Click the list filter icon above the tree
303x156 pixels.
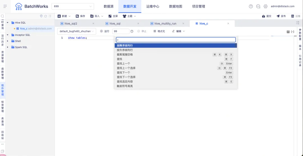tap(50, 16)
